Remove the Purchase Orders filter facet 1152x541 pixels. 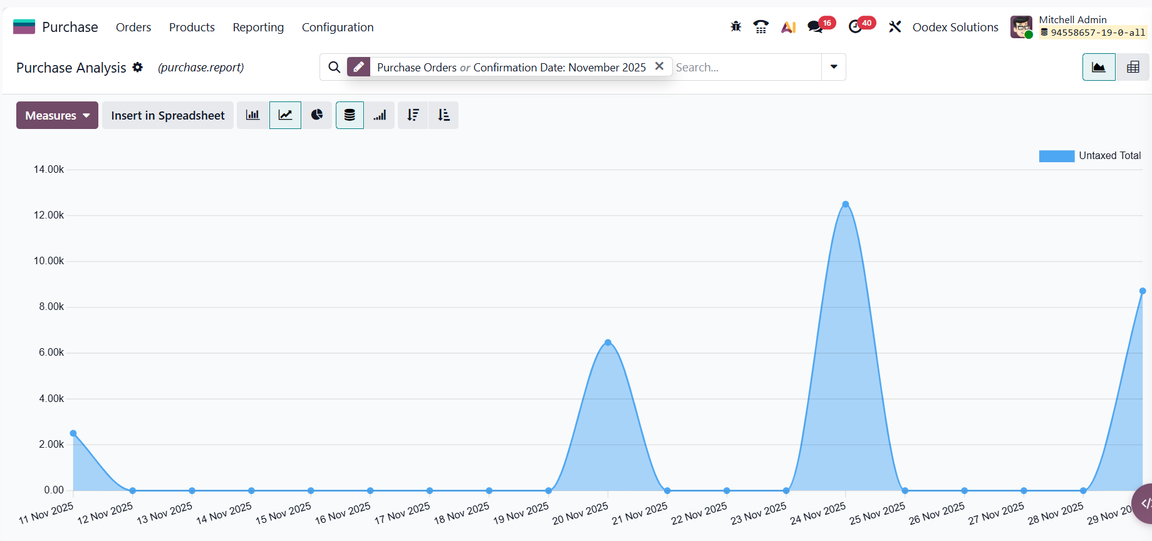click(659, 66)
